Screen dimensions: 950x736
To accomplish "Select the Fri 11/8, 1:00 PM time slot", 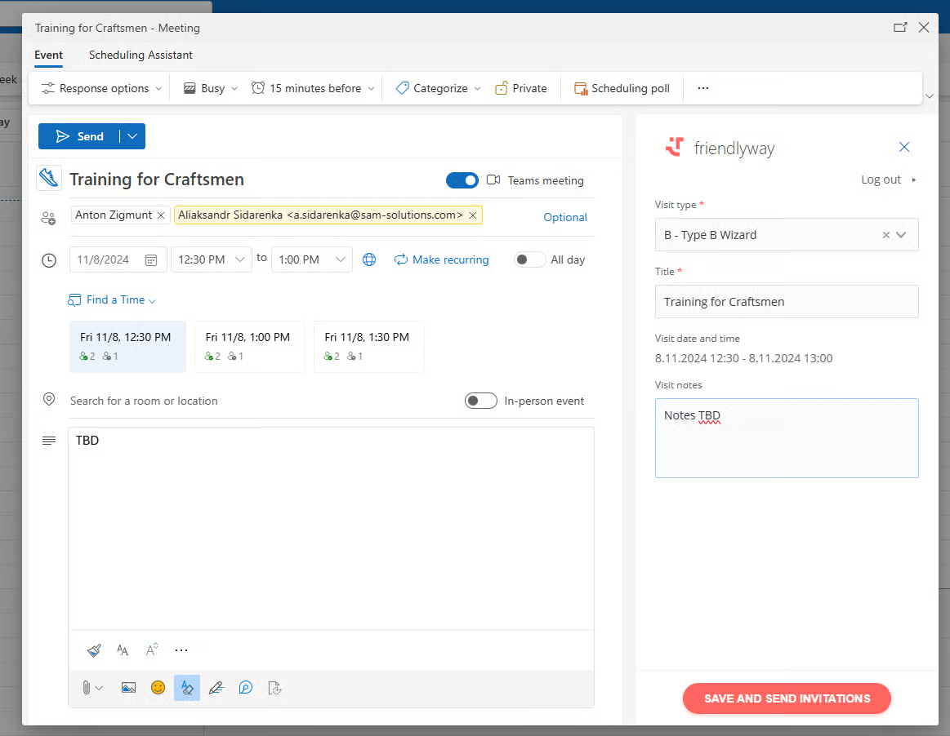I will pos(248,346).
